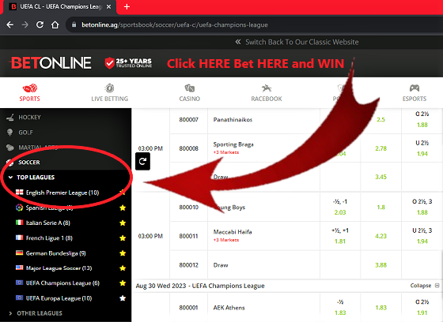Click the browser forward arrow
Screen dimensions: 443x322
tap(25, 24)
